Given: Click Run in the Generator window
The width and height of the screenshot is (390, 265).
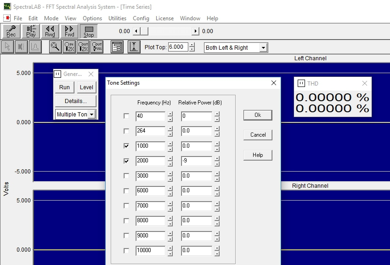Looking at the screenshot, I should (x=64, y=87).
